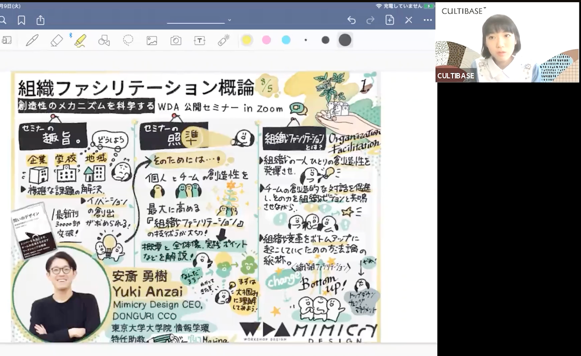The width and height of the screenshot is (581, 356).
Task: Choose the pink highlighter color
Action: point(266,40)
